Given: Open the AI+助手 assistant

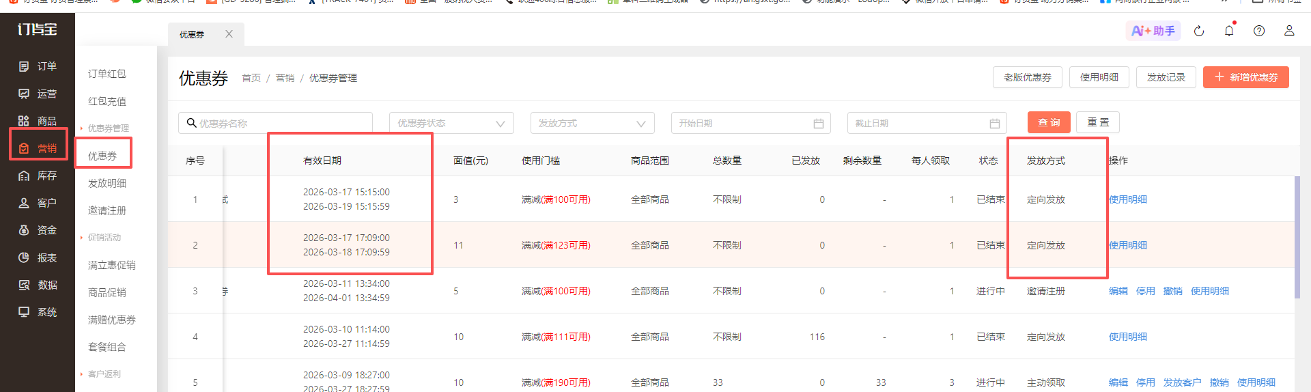Looking at the screenshot, I should coord(1153,31).
